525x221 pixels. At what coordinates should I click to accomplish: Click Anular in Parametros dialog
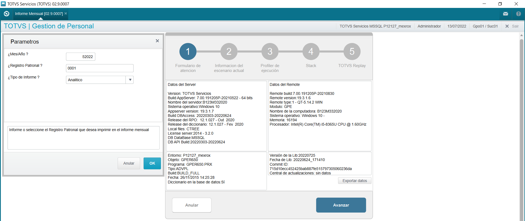click(x=129, y=163)
